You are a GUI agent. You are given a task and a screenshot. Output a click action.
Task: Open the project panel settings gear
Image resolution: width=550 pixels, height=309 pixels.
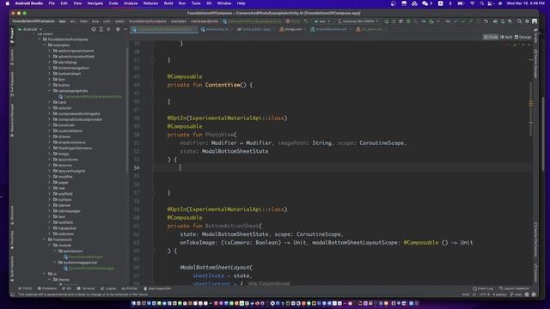(118, 29)
